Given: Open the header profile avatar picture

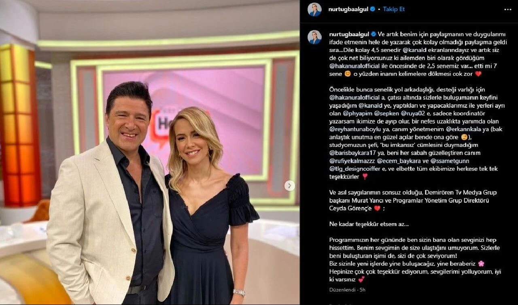Looking at the screenshot, I should click(314, 9).
